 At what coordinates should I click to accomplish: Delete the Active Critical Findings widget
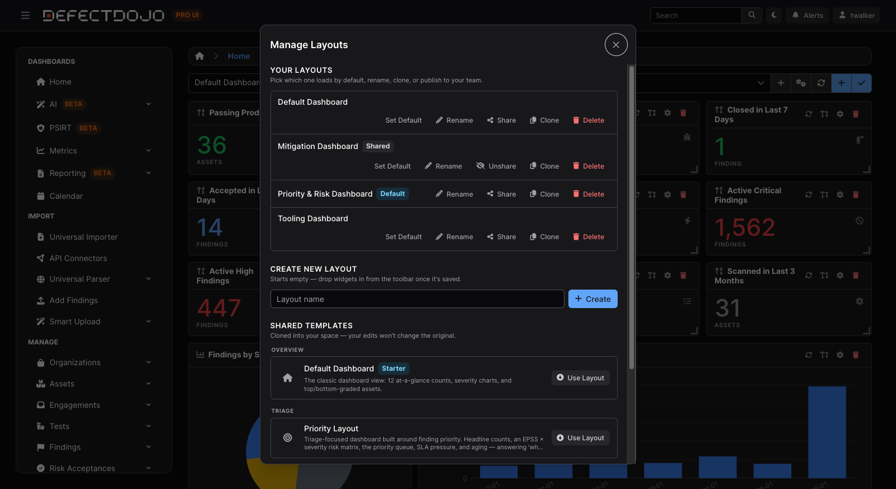coord(856,194)
